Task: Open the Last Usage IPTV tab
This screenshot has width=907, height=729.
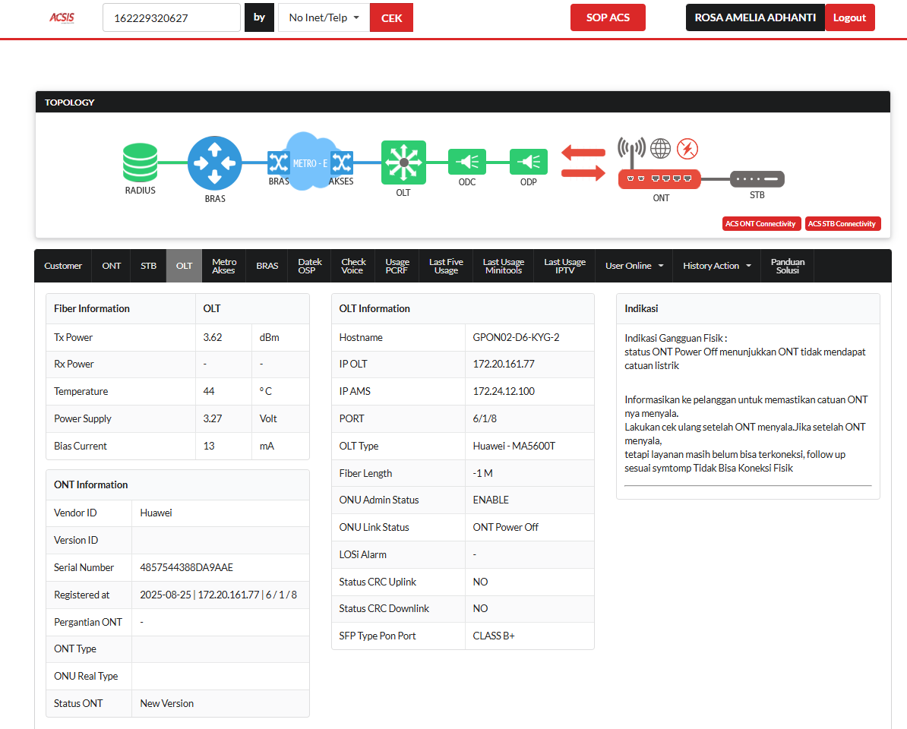Action: [x=565, y=266]
